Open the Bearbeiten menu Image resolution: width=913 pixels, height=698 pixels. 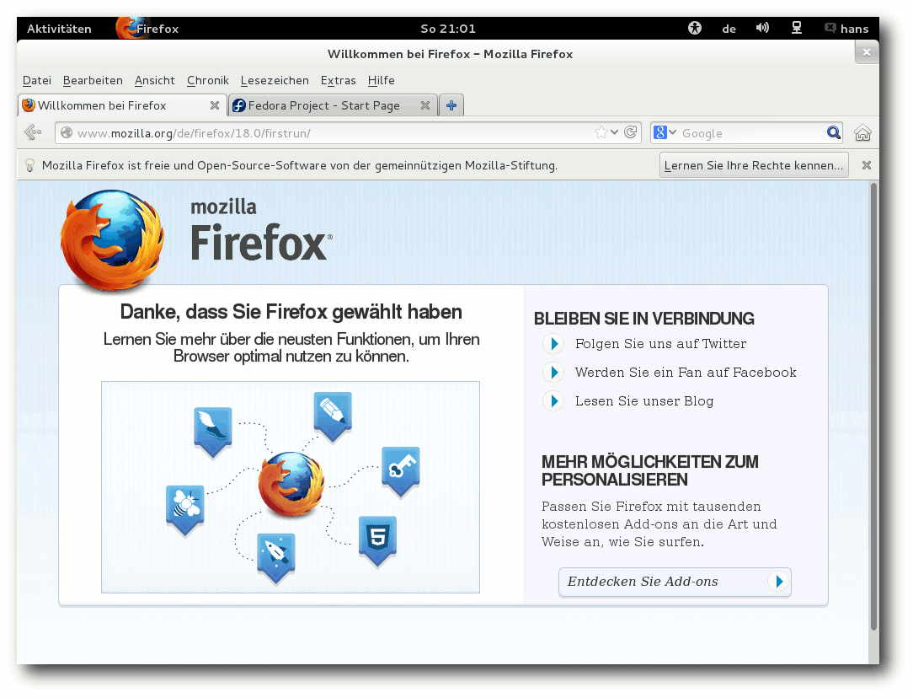click(x=93, y=80)
